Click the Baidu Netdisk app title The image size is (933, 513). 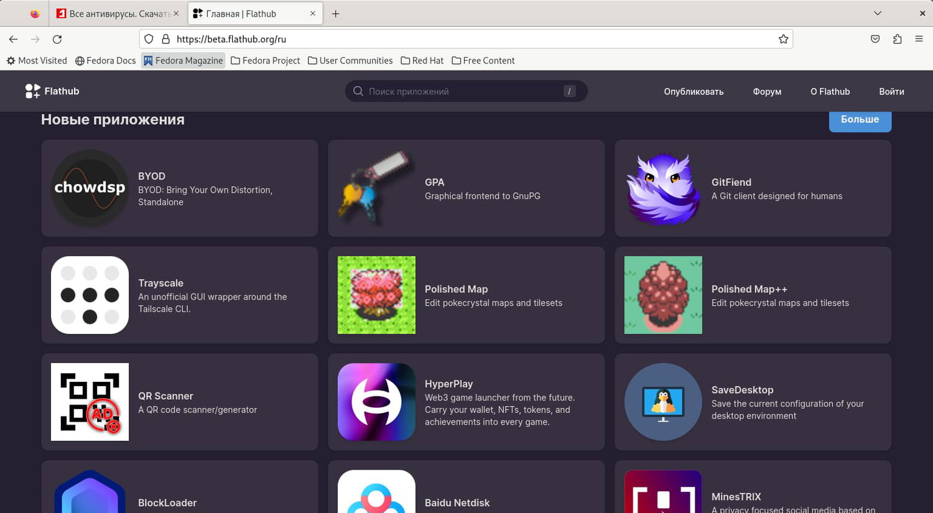point(457,503)
